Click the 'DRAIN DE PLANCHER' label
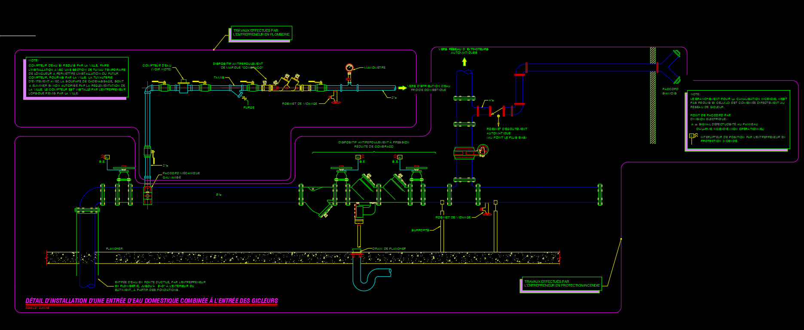This screenshot has width=804, height=330. 389,248
